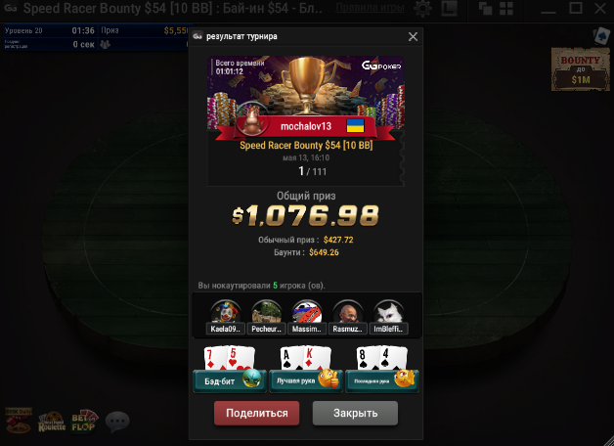
Task: Open the Roulette mini-game icon
Action: (52, 422)
